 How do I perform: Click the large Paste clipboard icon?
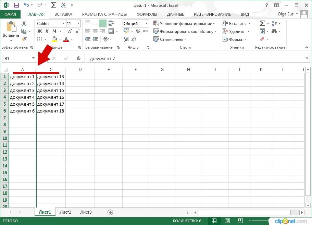point(11,26)
